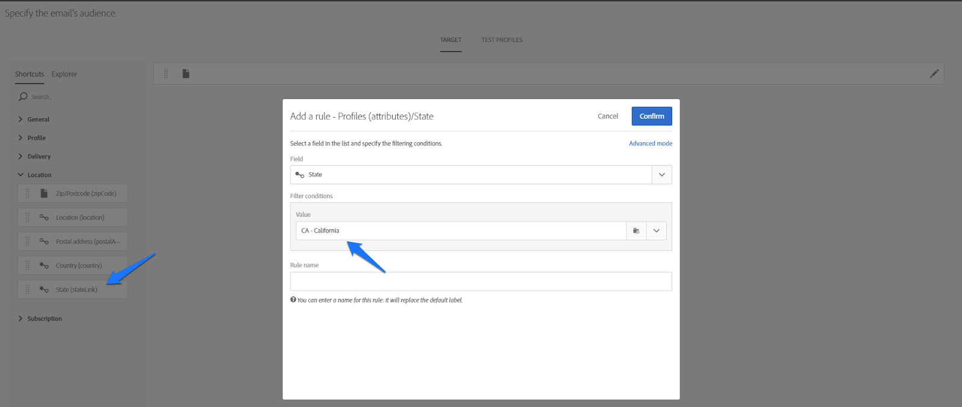
Task: Switch to the Explorer tab
Action: [x=64, y=74]
